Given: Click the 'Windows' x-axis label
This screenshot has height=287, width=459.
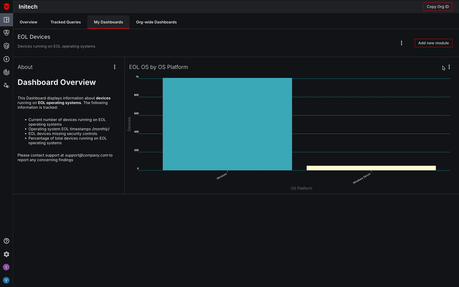Looking at the screenshot, I should click(221, 176).
